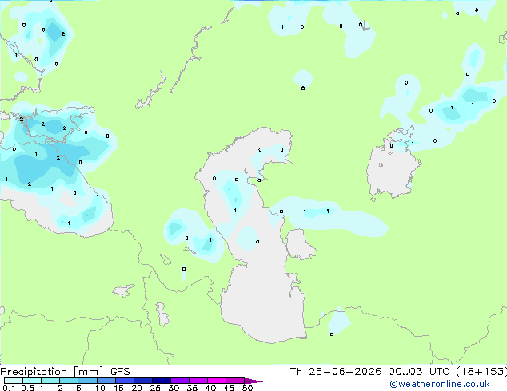Click the 'GFS' model label

click(x=120, y=372)
